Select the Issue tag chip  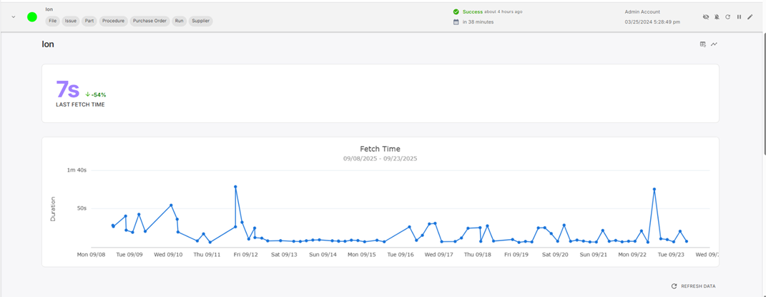coord(71,21)
